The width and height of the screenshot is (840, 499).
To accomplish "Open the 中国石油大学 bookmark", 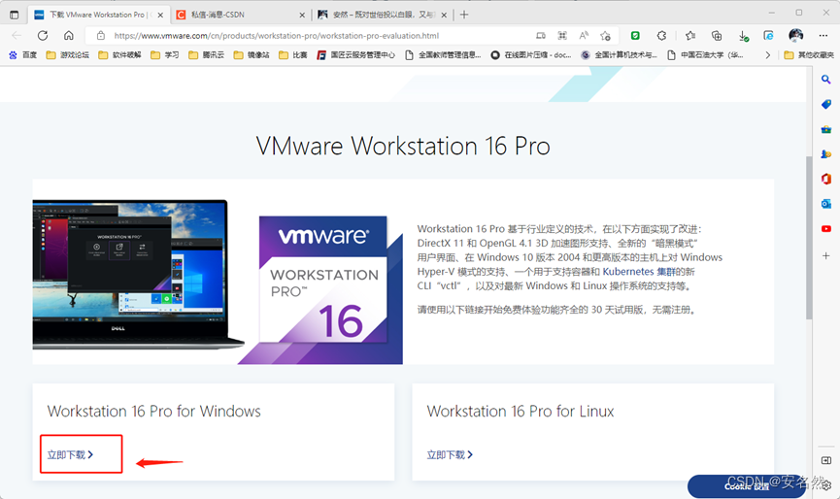I will point(705,55).
